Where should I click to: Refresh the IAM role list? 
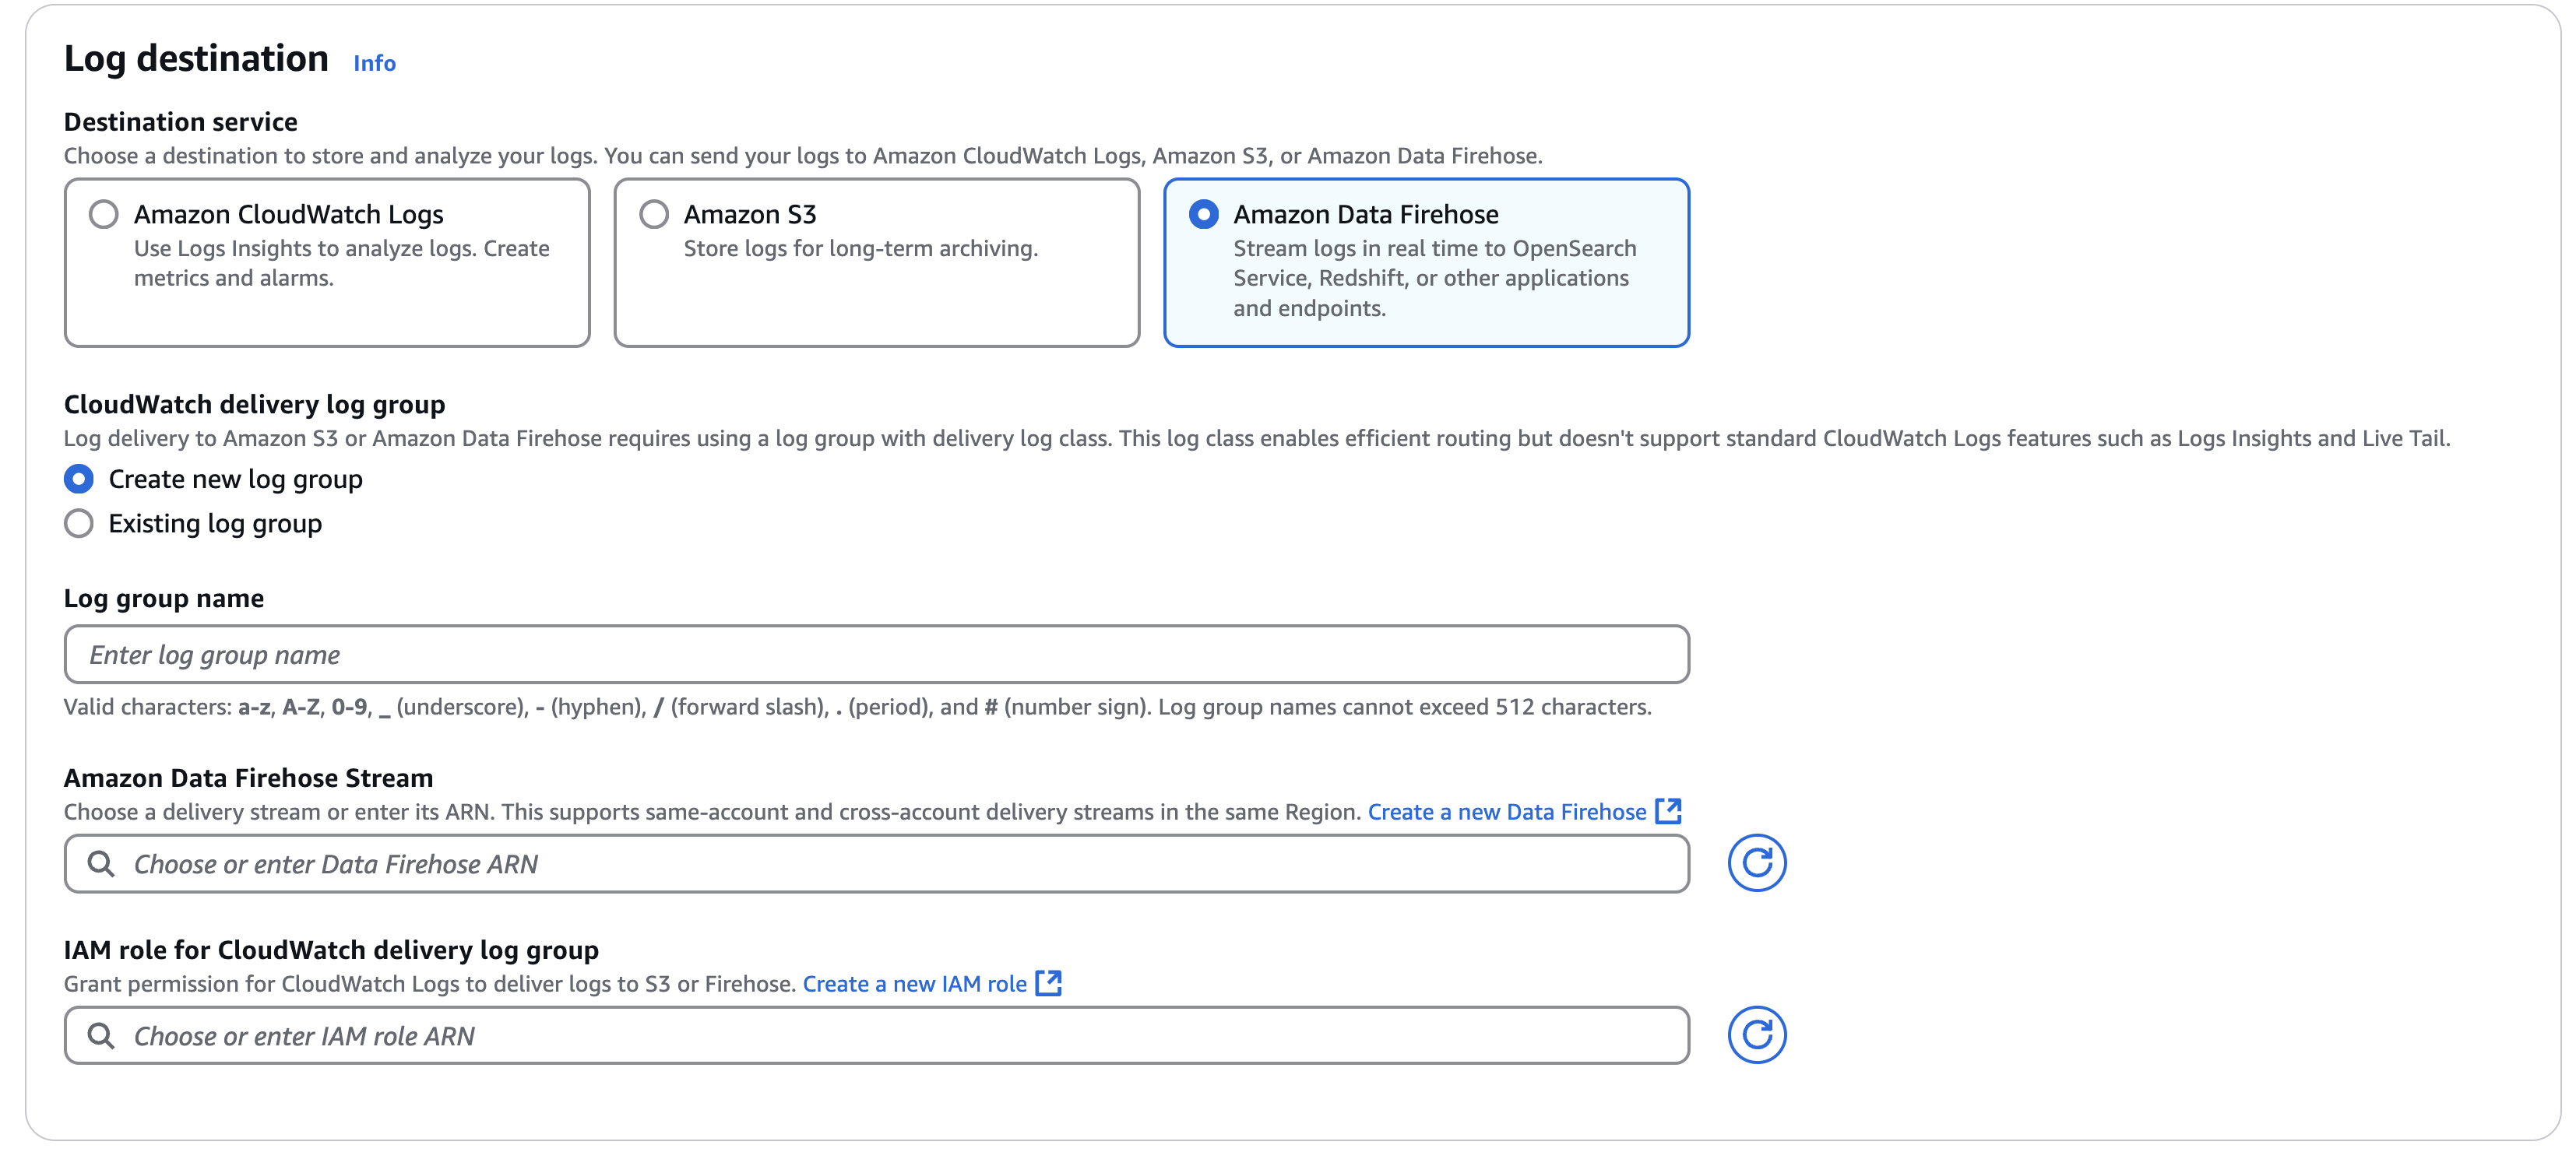click(x=1756, y=1034)
